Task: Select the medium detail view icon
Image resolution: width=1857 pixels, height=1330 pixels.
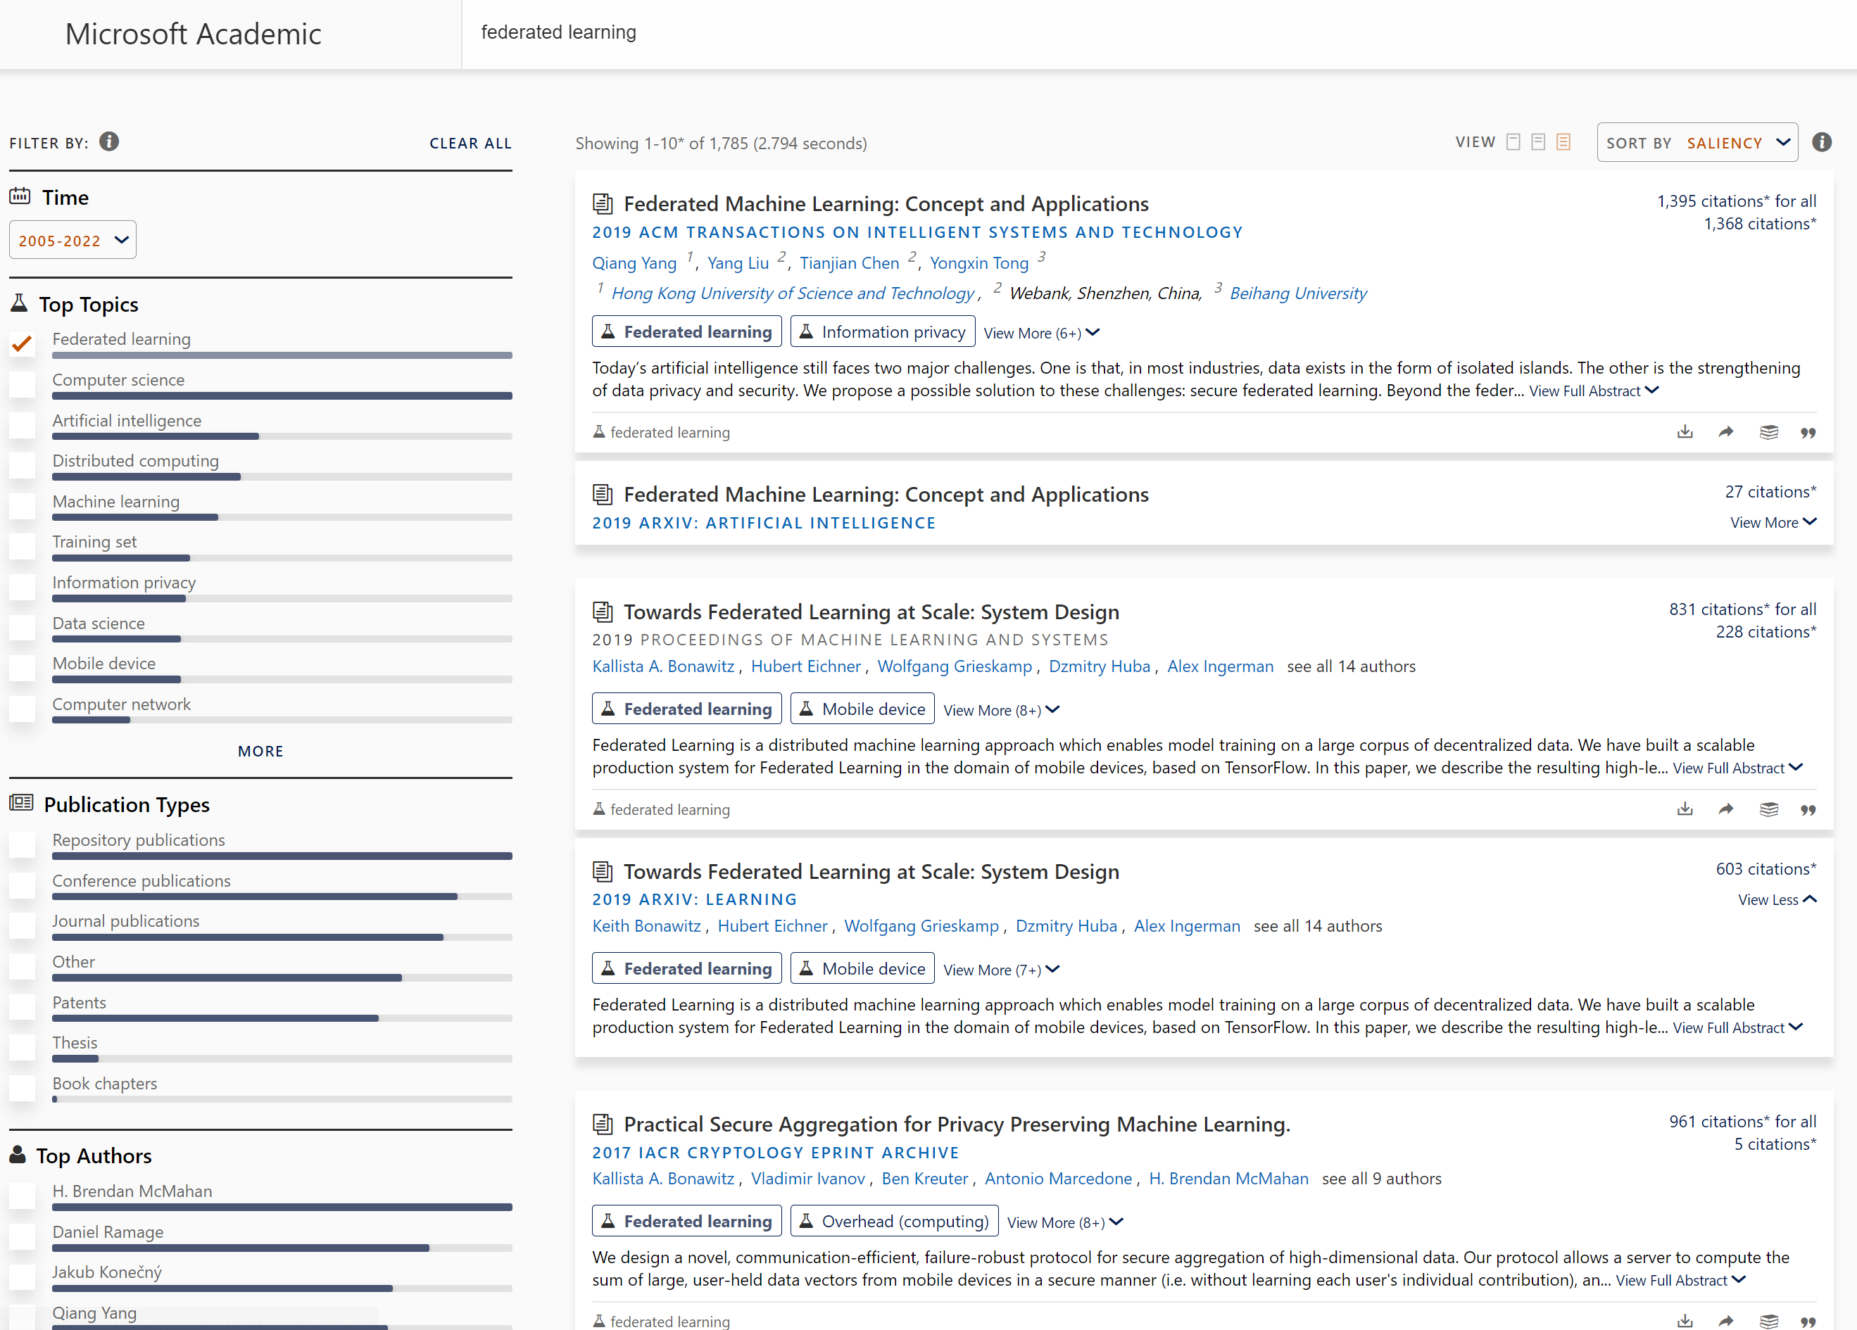Action: pos(1539,142)
